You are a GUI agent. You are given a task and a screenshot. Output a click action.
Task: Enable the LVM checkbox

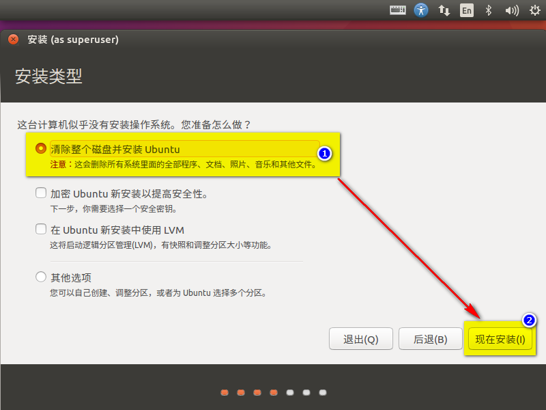40,230
